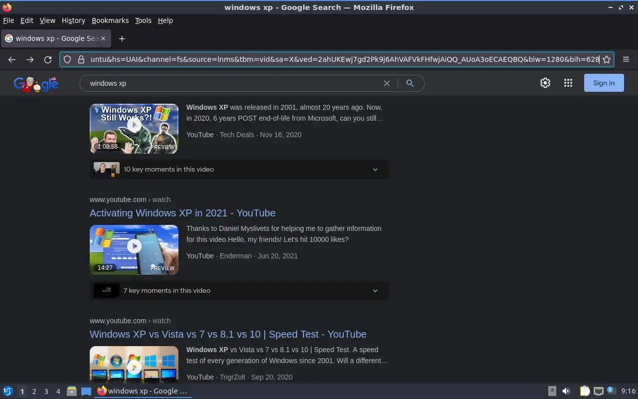Viewport: 638px width, 399px height.
Task: Open the removable media tray icon
Action: 552,392
